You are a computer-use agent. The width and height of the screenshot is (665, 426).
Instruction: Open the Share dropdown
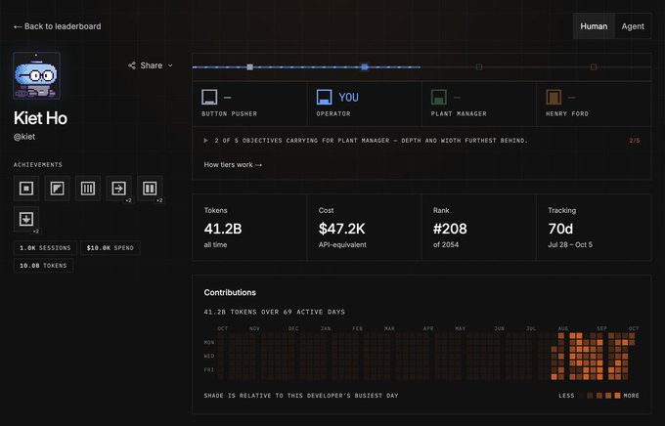pyautogui.click(x=151, y=65)
